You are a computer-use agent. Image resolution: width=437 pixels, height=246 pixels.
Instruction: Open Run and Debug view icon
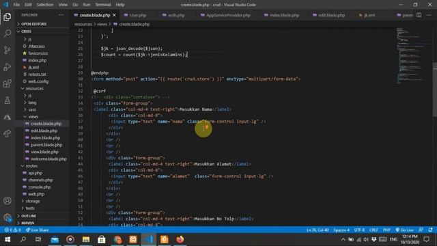[8, 67]
